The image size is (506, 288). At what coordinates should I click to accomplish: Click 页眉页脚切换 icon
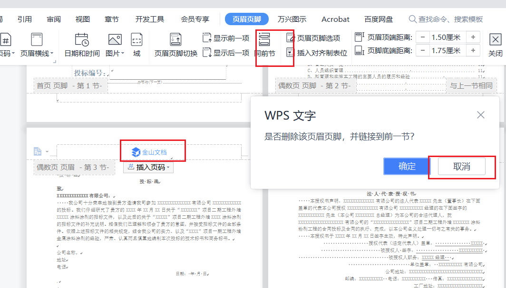click(x=175, y=40)
